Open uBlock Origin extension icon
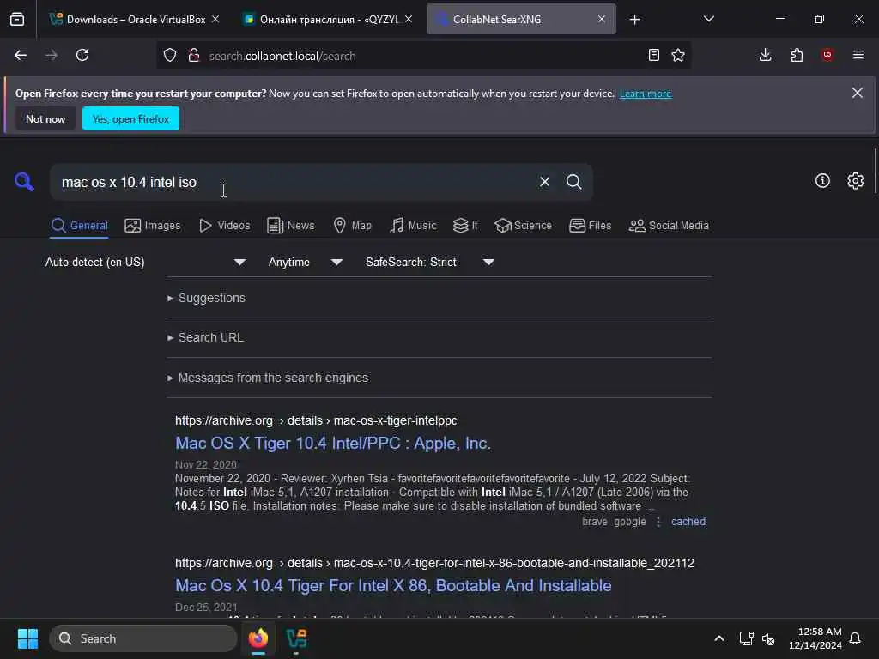Viewport: 879px width, 659px height. point(827,55)
